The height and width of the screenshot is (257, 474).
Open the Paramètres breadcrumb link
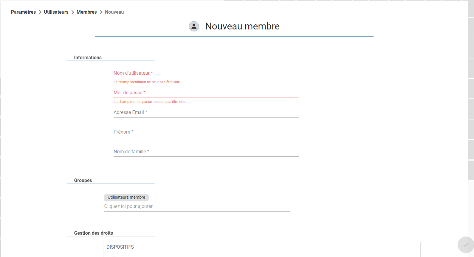[23, 12]
